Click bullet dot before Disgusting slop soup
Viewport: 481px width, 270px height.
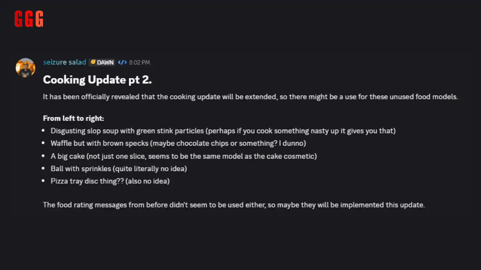click(43, 130)
